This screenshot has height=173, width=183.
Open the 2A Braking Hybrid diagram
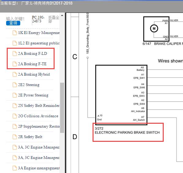34,74
